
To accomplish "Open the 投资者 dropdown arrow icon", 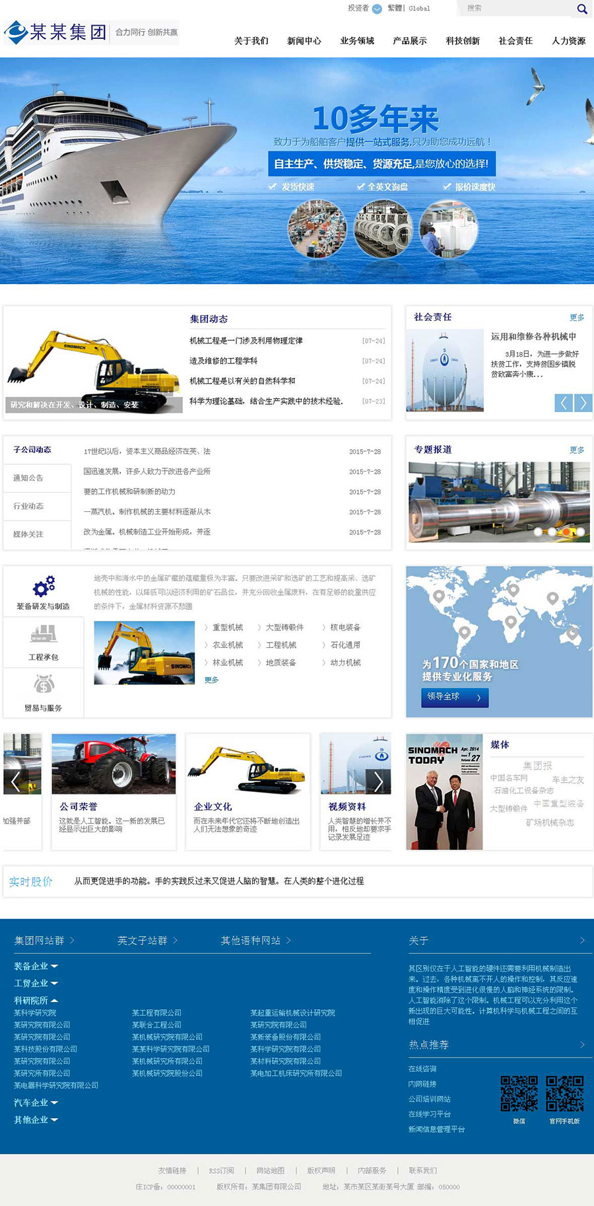I will tap(377, 9).
